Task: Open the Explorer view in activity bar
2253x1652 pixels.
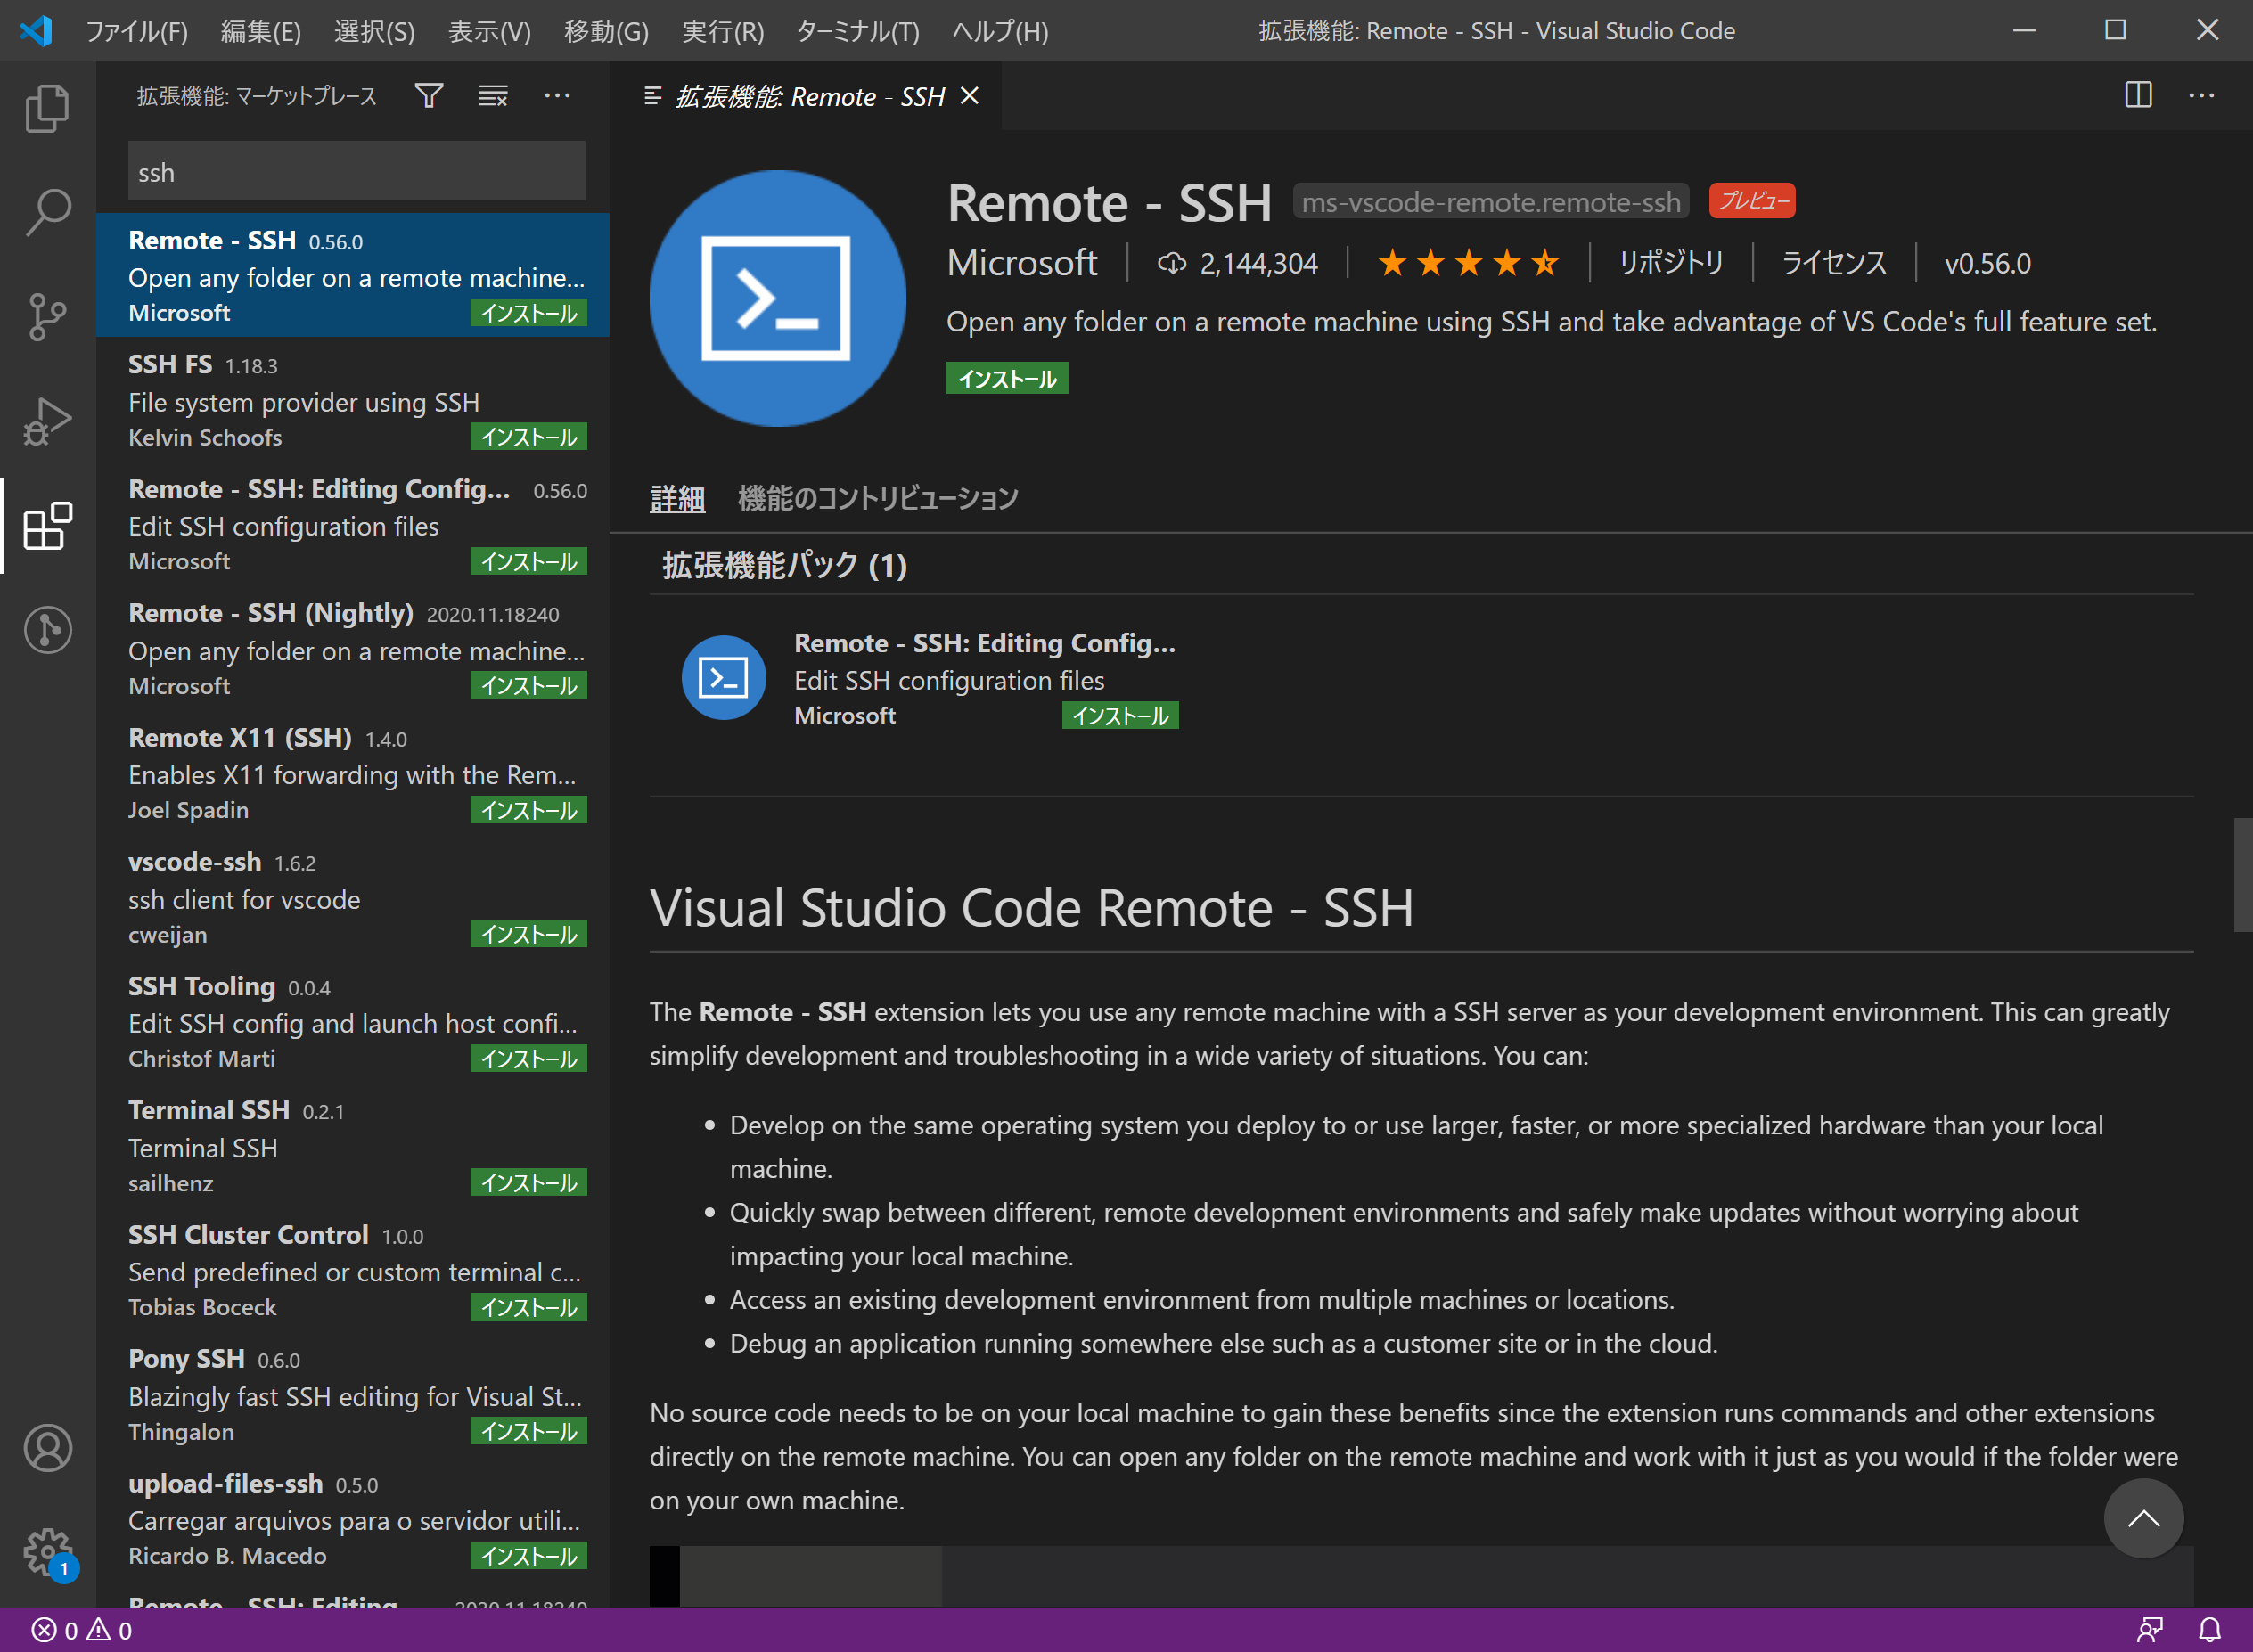Action: (47, 108)
